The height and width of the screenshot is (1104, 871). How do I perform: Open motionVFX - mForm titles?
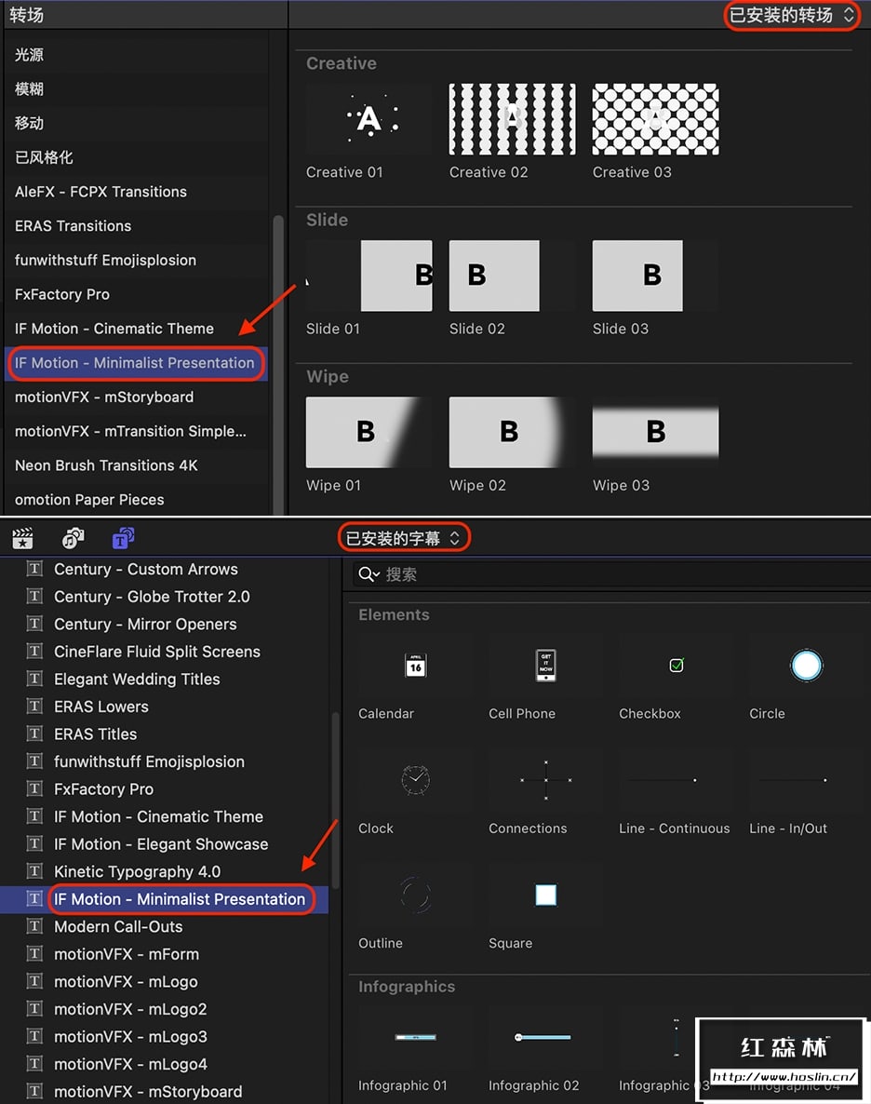(x=165, y=954)
